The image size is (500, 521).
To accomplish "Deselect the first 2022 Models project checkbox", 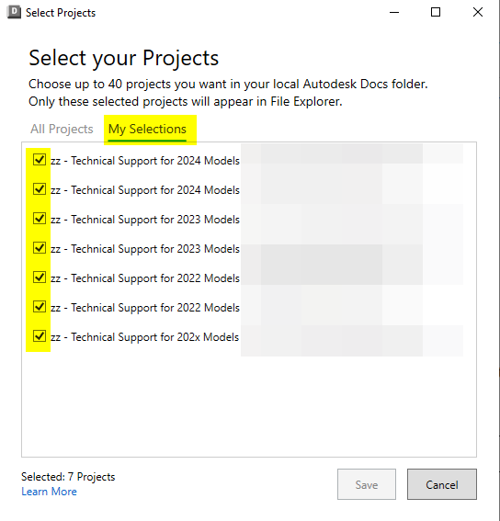I will click(40, 277).
